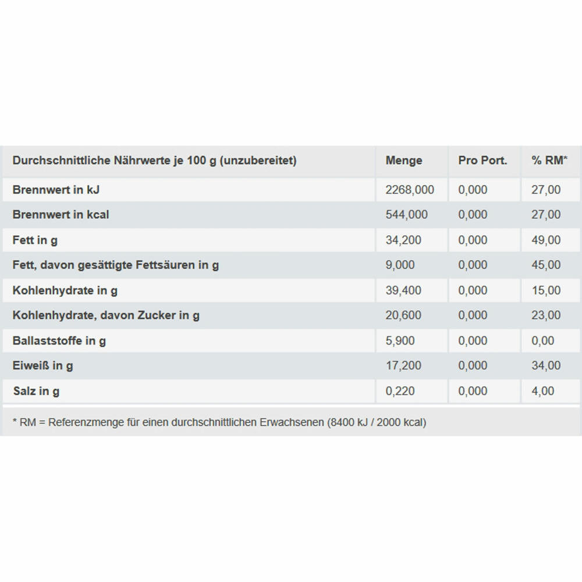Image resolution: width=582 pixels, height=582 pixels.
Task: Click the RM Referenzmenge footnote text
Action: pyautogui.click(x=219, y=423)
